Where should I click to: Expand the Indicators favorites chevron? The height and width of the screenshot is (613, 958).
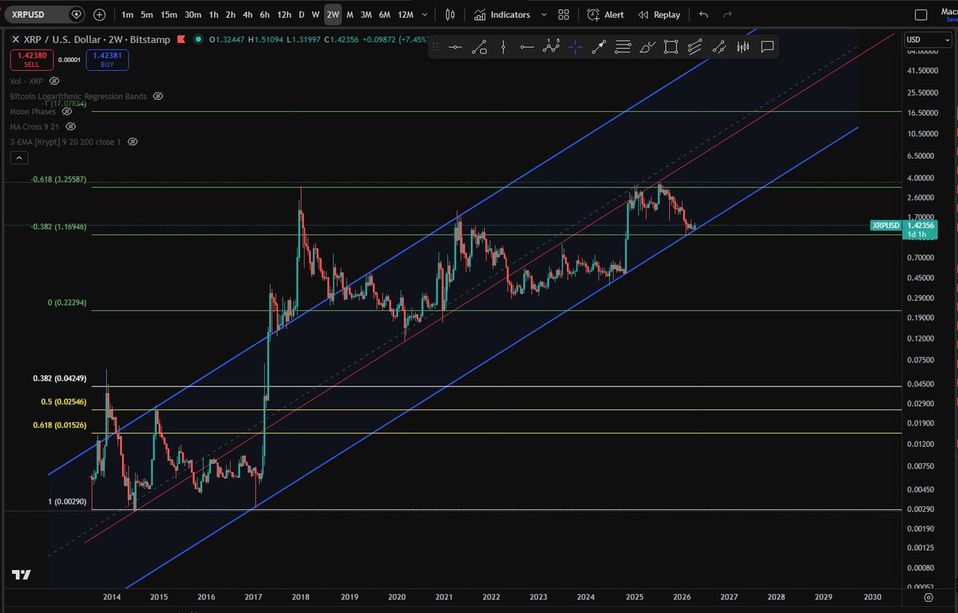544,14
